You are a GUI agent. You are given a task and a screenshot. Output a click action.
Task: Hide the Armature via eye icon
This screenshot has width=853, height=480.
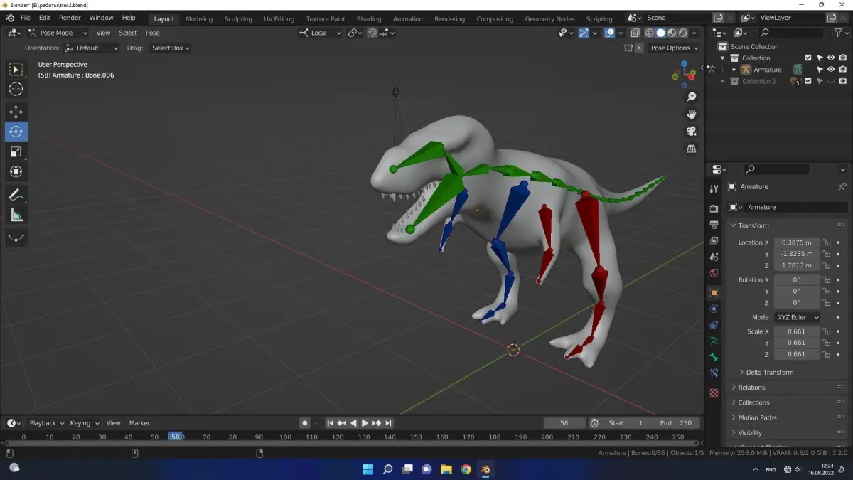coord(831,70)
